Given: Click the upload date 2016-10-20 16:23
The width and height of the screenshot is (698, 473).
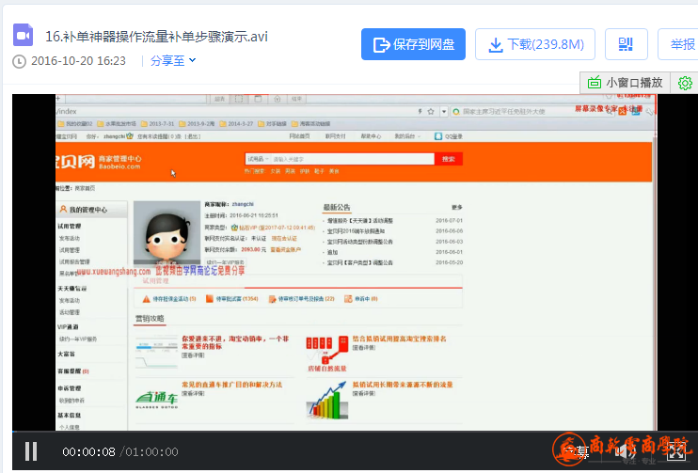Looking at the screenshot, I should (x=78, y=61).
